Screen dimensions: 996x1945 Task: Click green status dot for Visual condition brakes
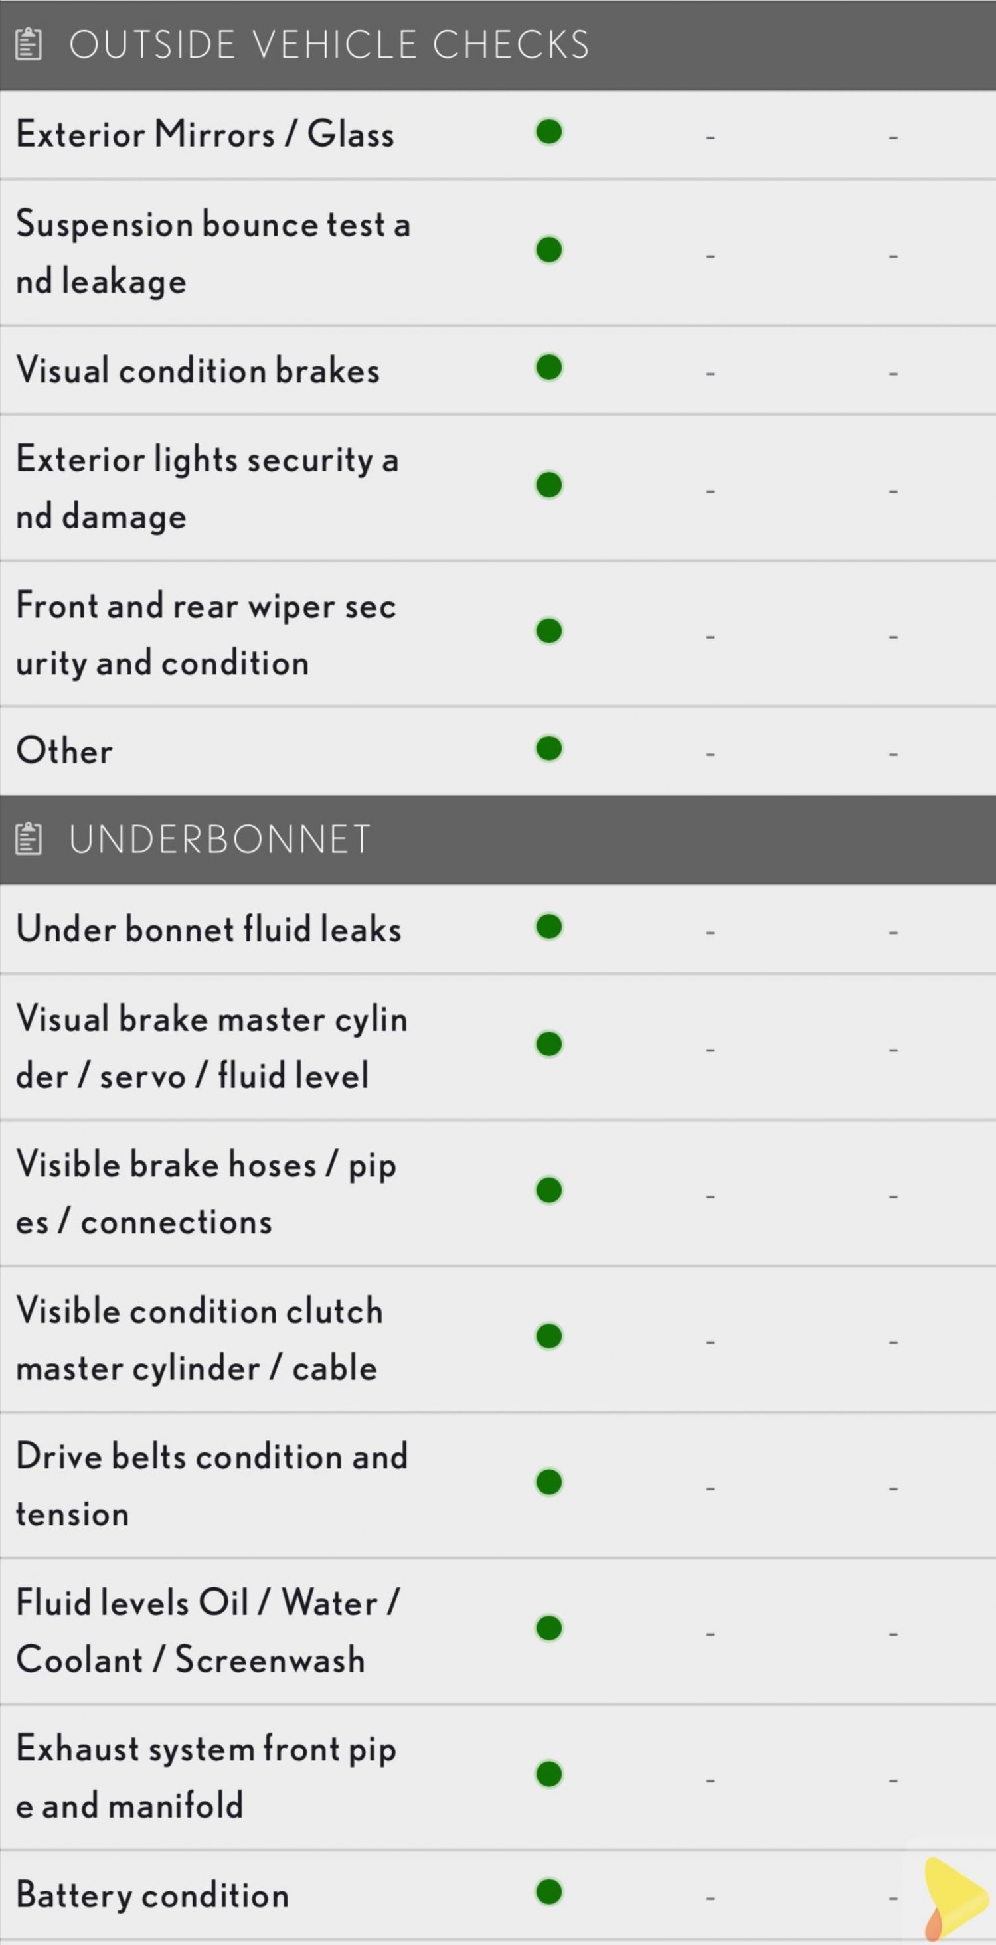click(549, 368)
